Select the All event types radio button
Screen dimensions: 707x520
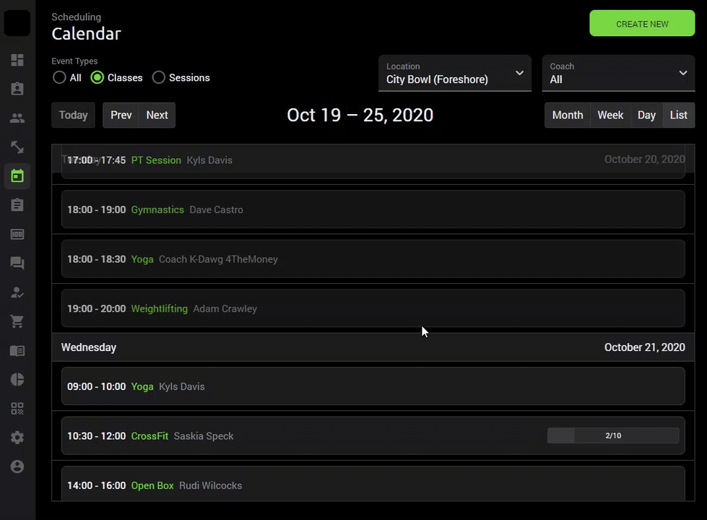pos(59,77)
